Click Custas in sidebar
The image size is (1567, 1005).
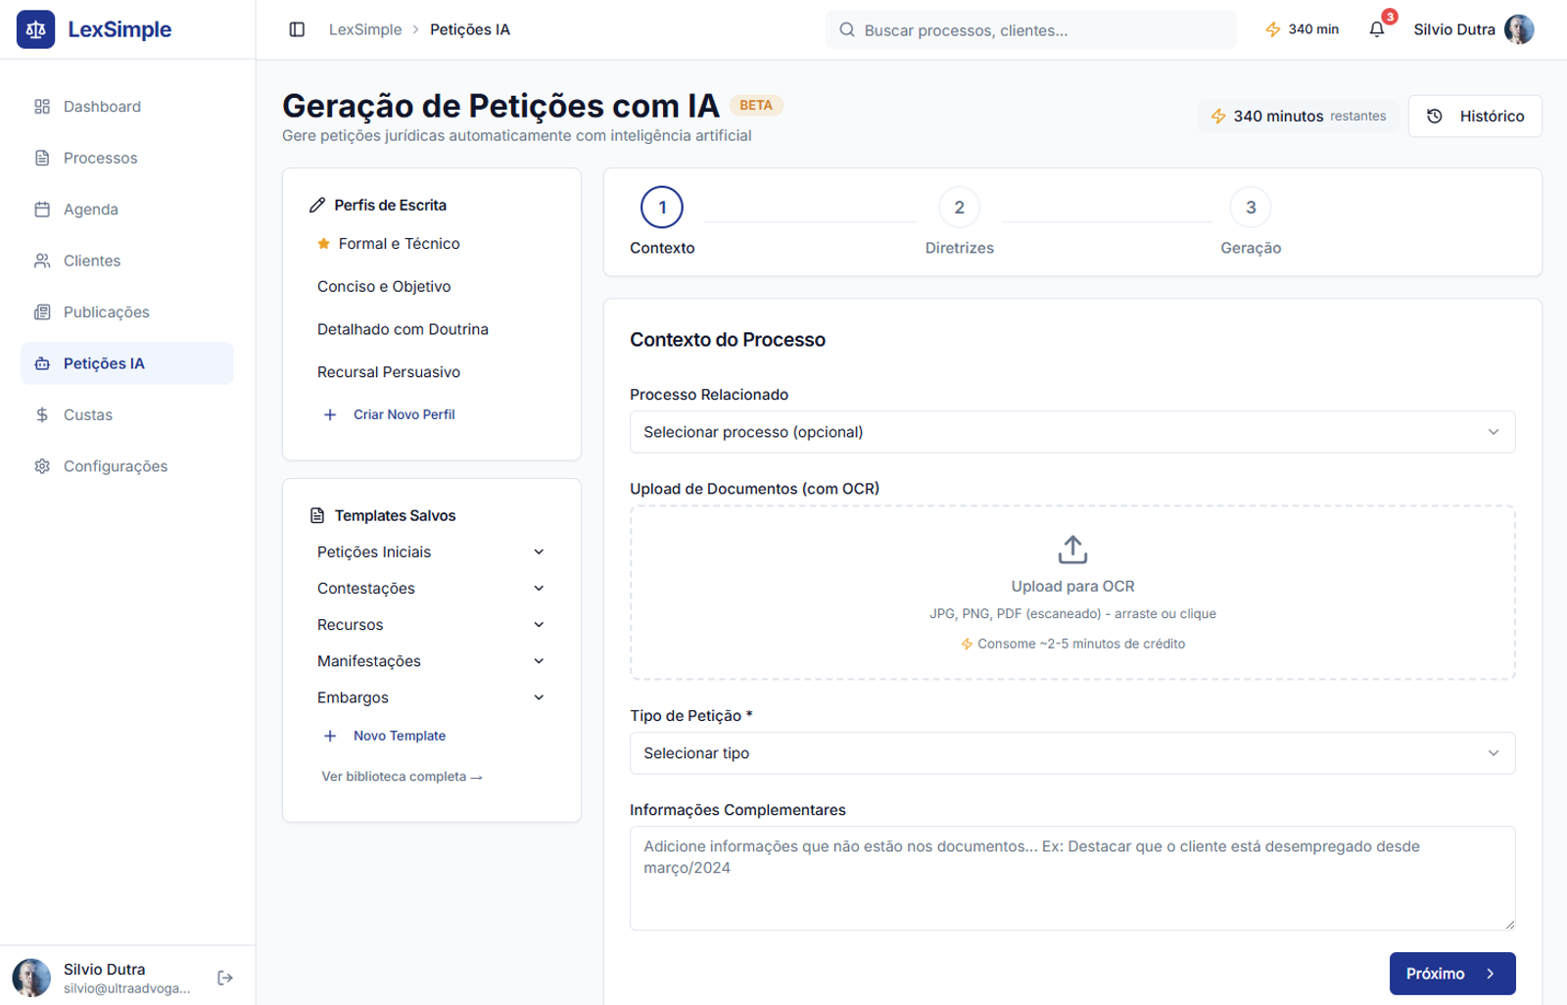pos(127,415)
